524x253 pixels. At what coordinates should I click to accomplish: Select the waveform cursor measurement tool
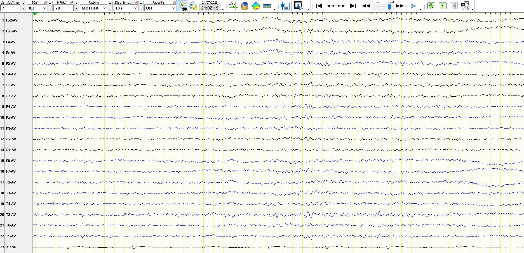233,6
